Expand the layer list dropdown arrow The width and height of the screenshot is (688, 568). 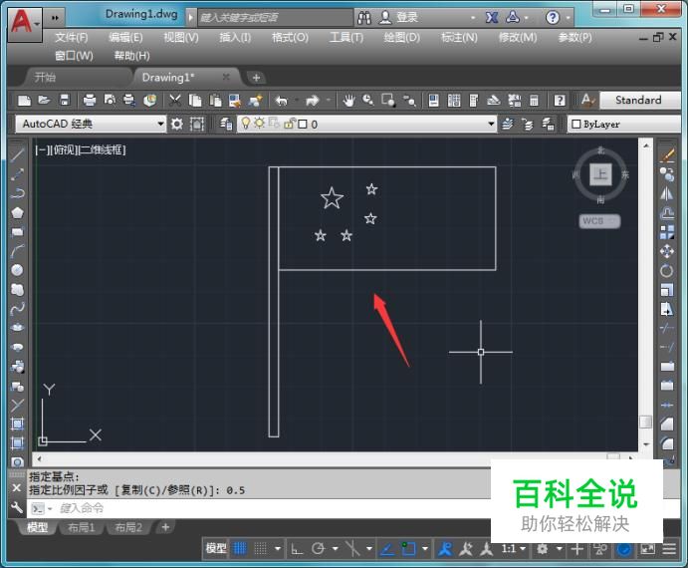[491, 124]
